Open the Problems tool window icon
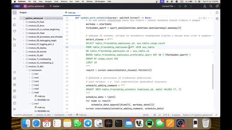This screenshot has width=232, height=130. point(14,103)
